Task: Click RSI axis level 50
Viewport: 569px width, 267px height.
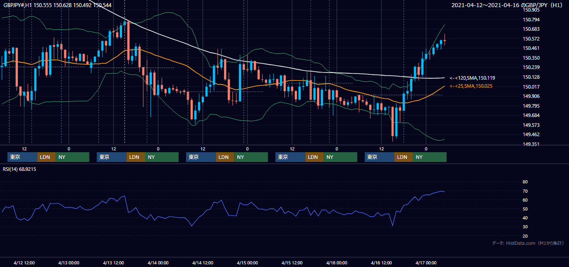Action: click(x=525, y=209)
